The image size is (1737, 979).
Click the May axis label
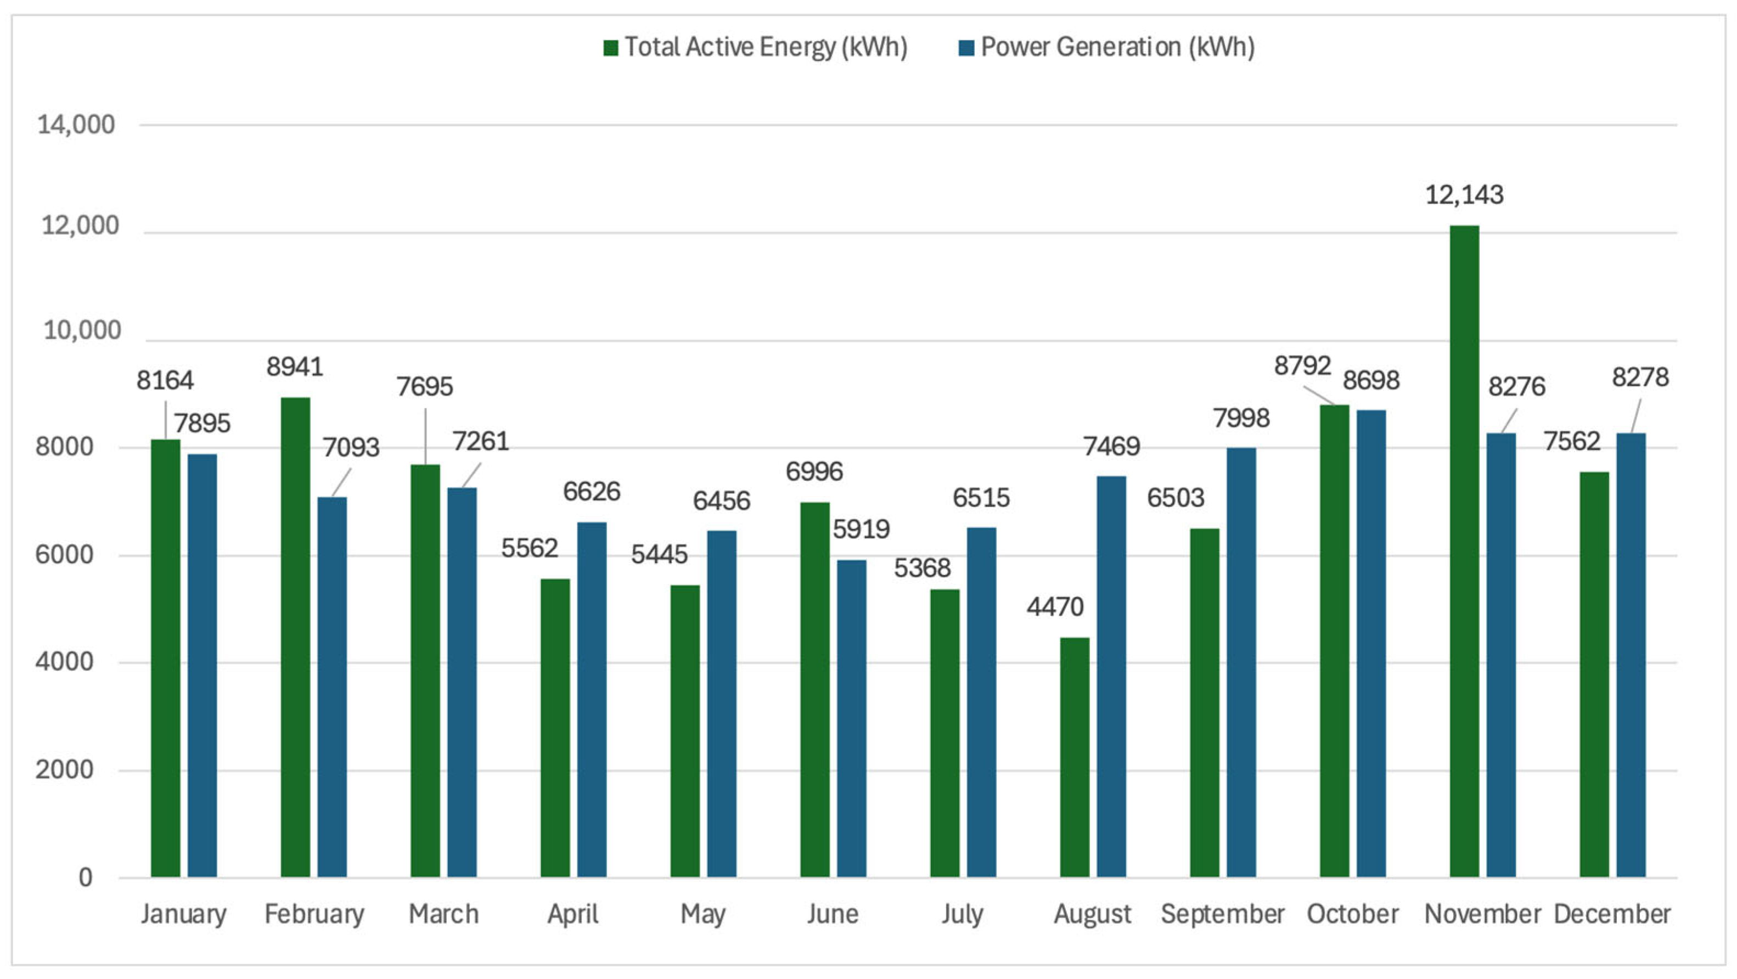click(x=702, y=916)
